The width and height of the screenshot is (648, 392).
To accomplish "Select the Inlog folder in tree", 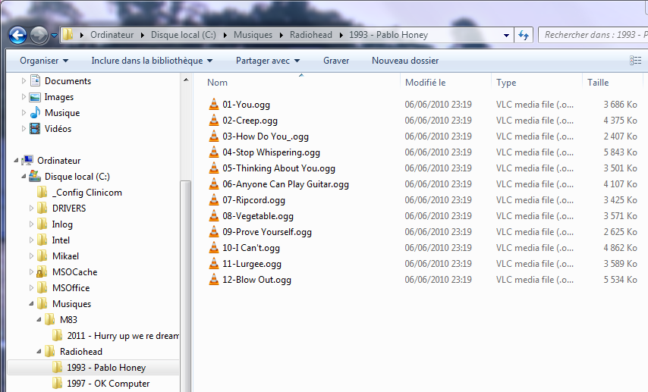I will point(62,224).
